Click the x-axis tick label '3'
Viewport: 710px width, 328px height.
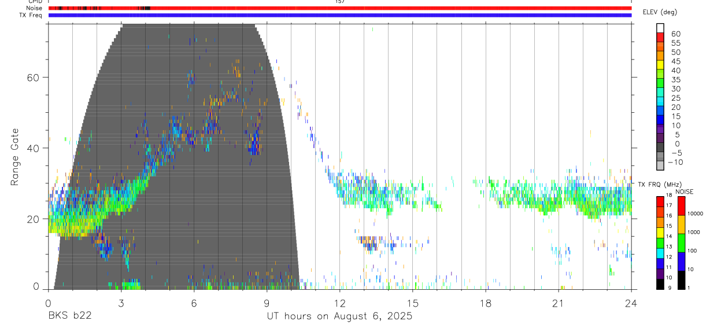click(x=121, y=303)
